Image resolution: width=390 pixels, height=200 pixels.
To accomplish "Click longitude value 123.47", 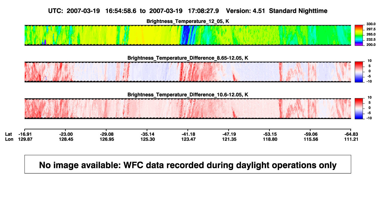I will click(188, 139).
